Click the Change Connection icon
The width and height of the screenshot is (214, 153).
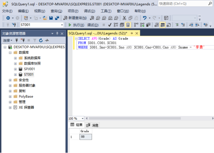(x=14, y=25)
